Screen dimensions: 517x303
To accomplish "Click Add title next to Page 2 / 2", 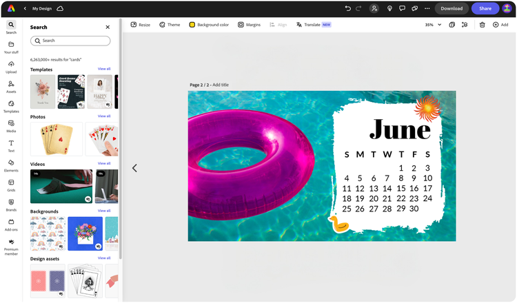I will [221, 85].
